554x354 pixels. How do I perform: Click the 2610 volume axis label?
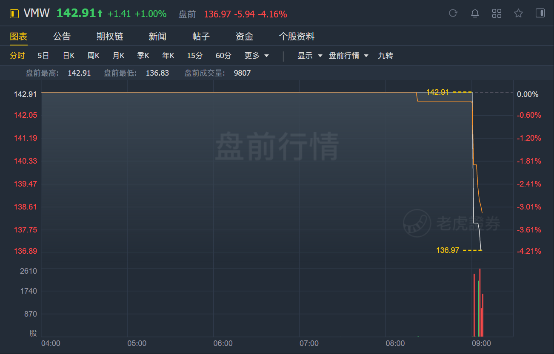pos(29,271)
